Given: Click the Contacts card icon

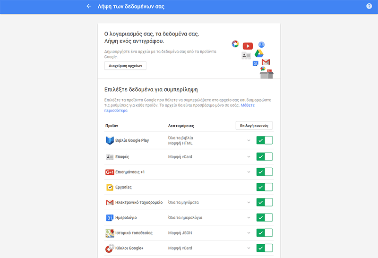Looking at the screenshot, I should (x=110, y=156).
